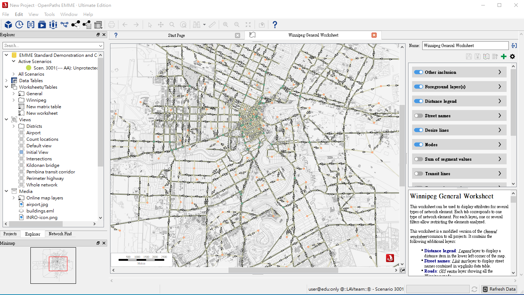
Task: Click the blue cube toolbar icon
Action: click(x=8, y=25)
